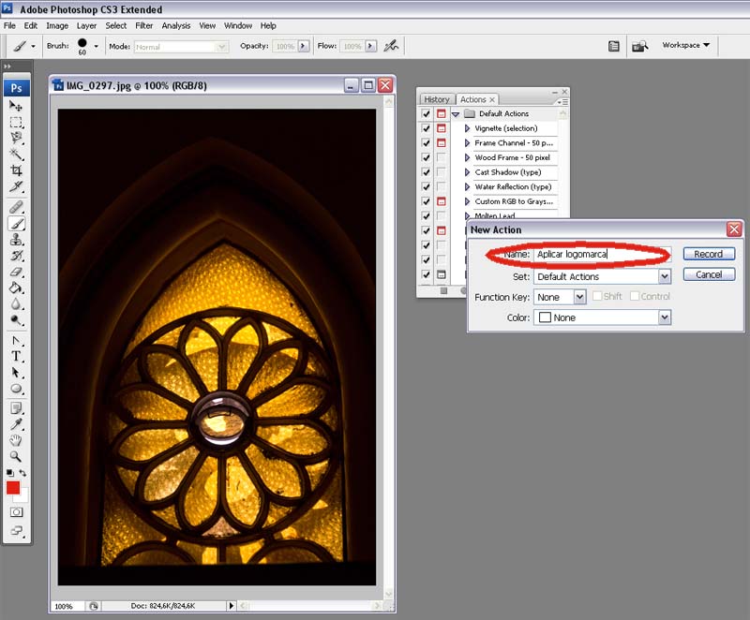
Task: Click the Record button
Action: coord(708,254)
